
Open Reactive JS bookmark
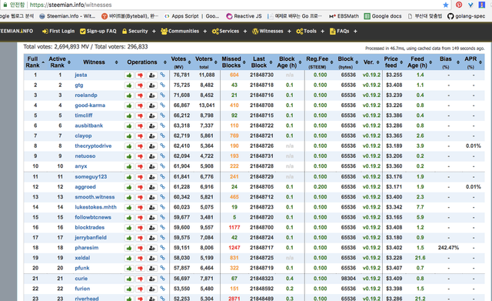[x=244, y=16]
